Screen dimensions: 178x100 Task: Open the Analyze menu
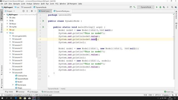point(29,4)
